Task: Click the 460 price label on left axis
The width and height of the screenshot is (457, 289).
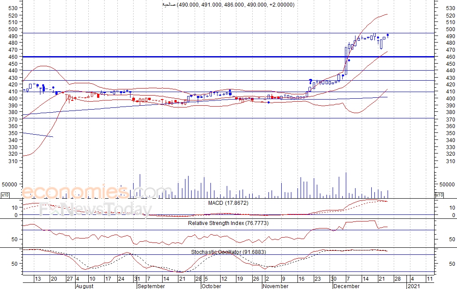Action: coord(13,57)
